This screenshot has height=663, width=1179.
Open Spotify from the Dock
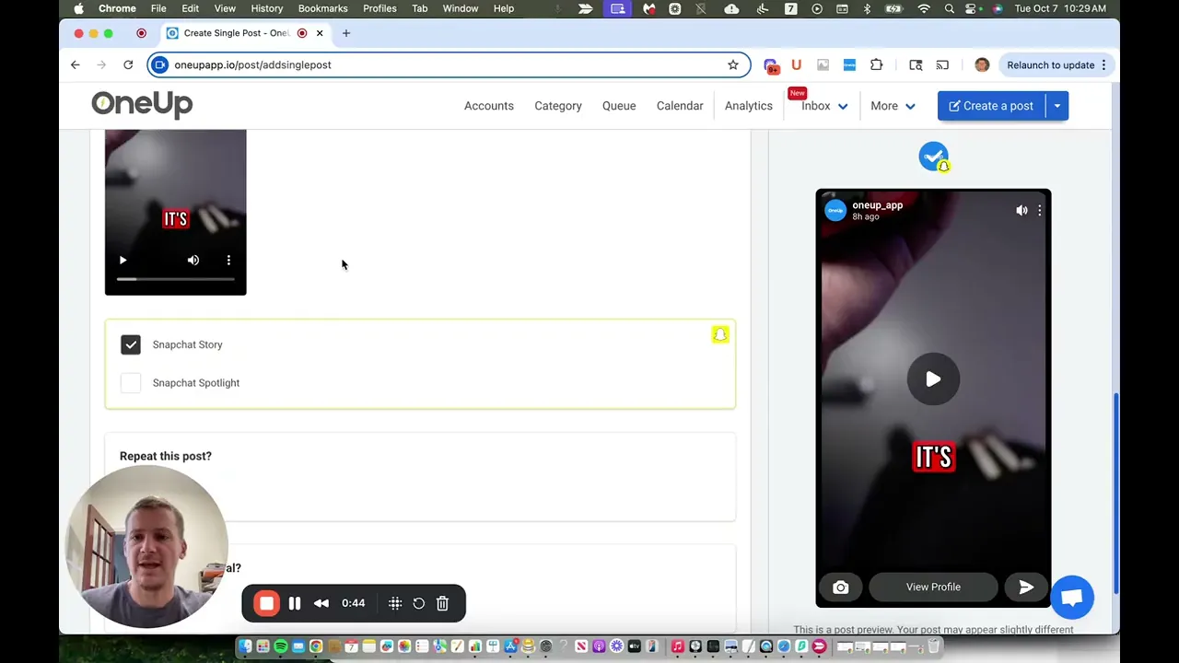(x=280, y=647)
